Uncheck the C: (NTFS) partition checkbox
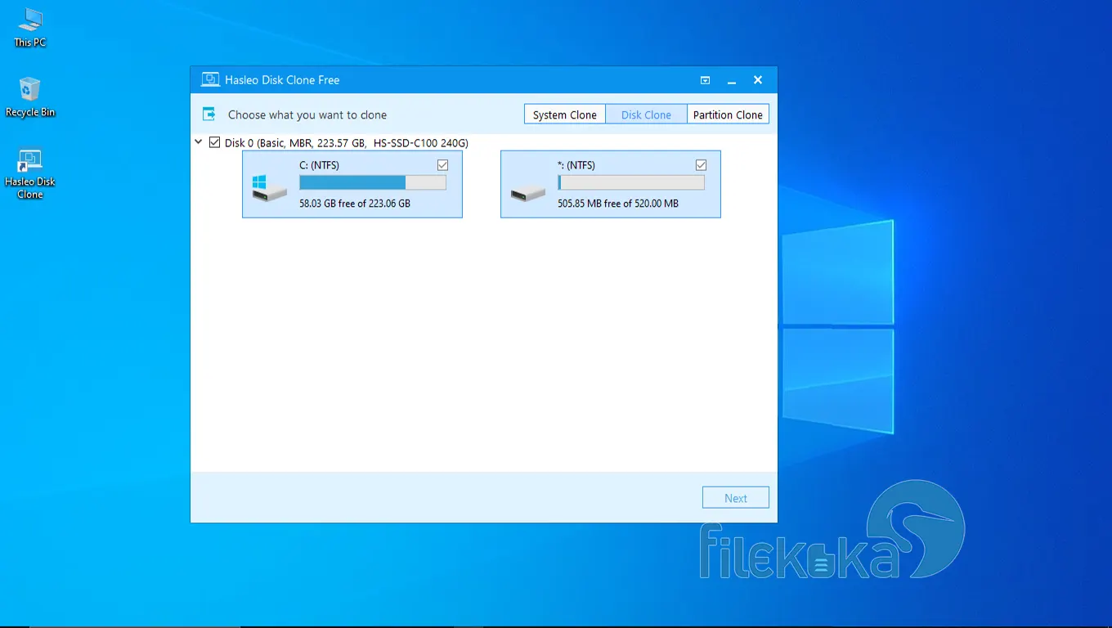Image resolution: width=1112 pixels, height=628 pixels. [443, 165]
